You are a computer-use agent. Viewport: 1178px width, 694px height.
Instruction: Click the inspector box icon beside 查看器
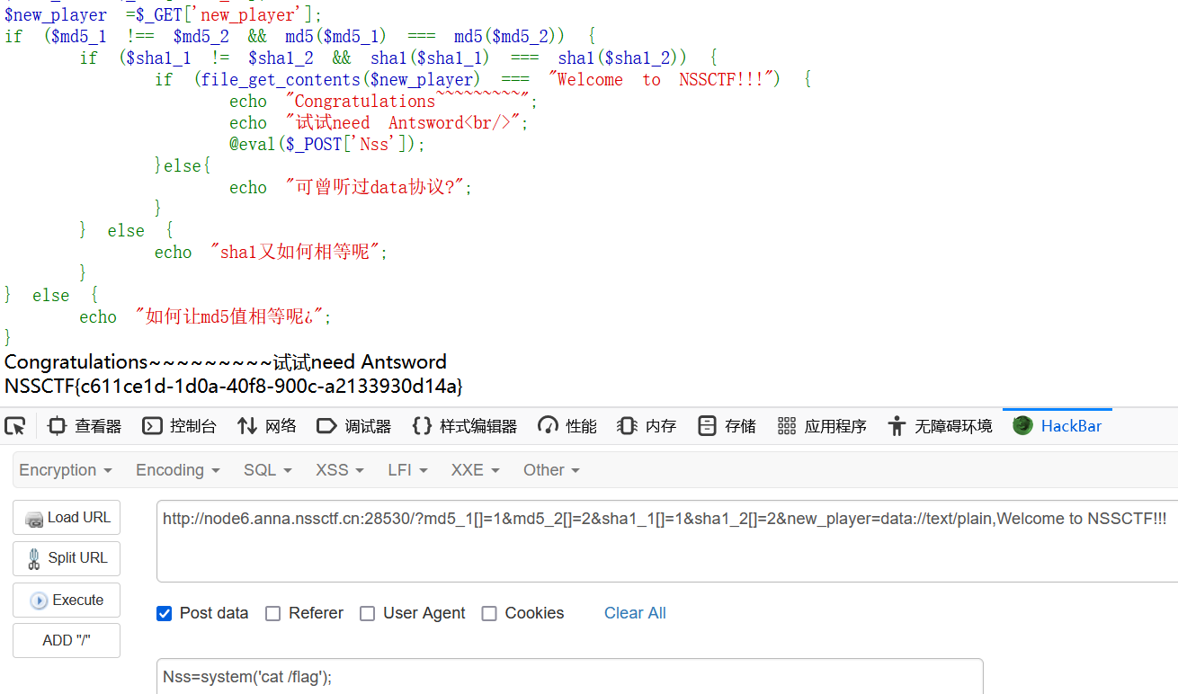pyautogui.click(x=57, y=426)
